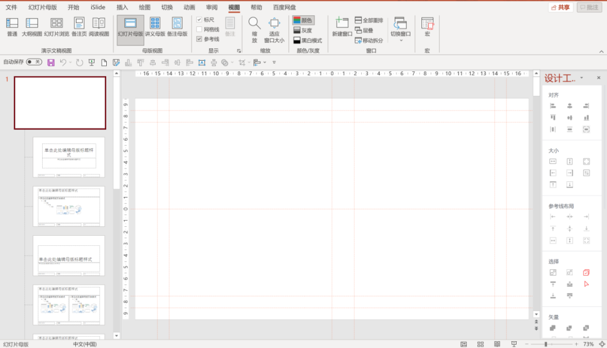Open align objects dropdown arrow in toolbar
Image resolution: width=607 pixels, height=348 pixels.
(x=265, y=62)
